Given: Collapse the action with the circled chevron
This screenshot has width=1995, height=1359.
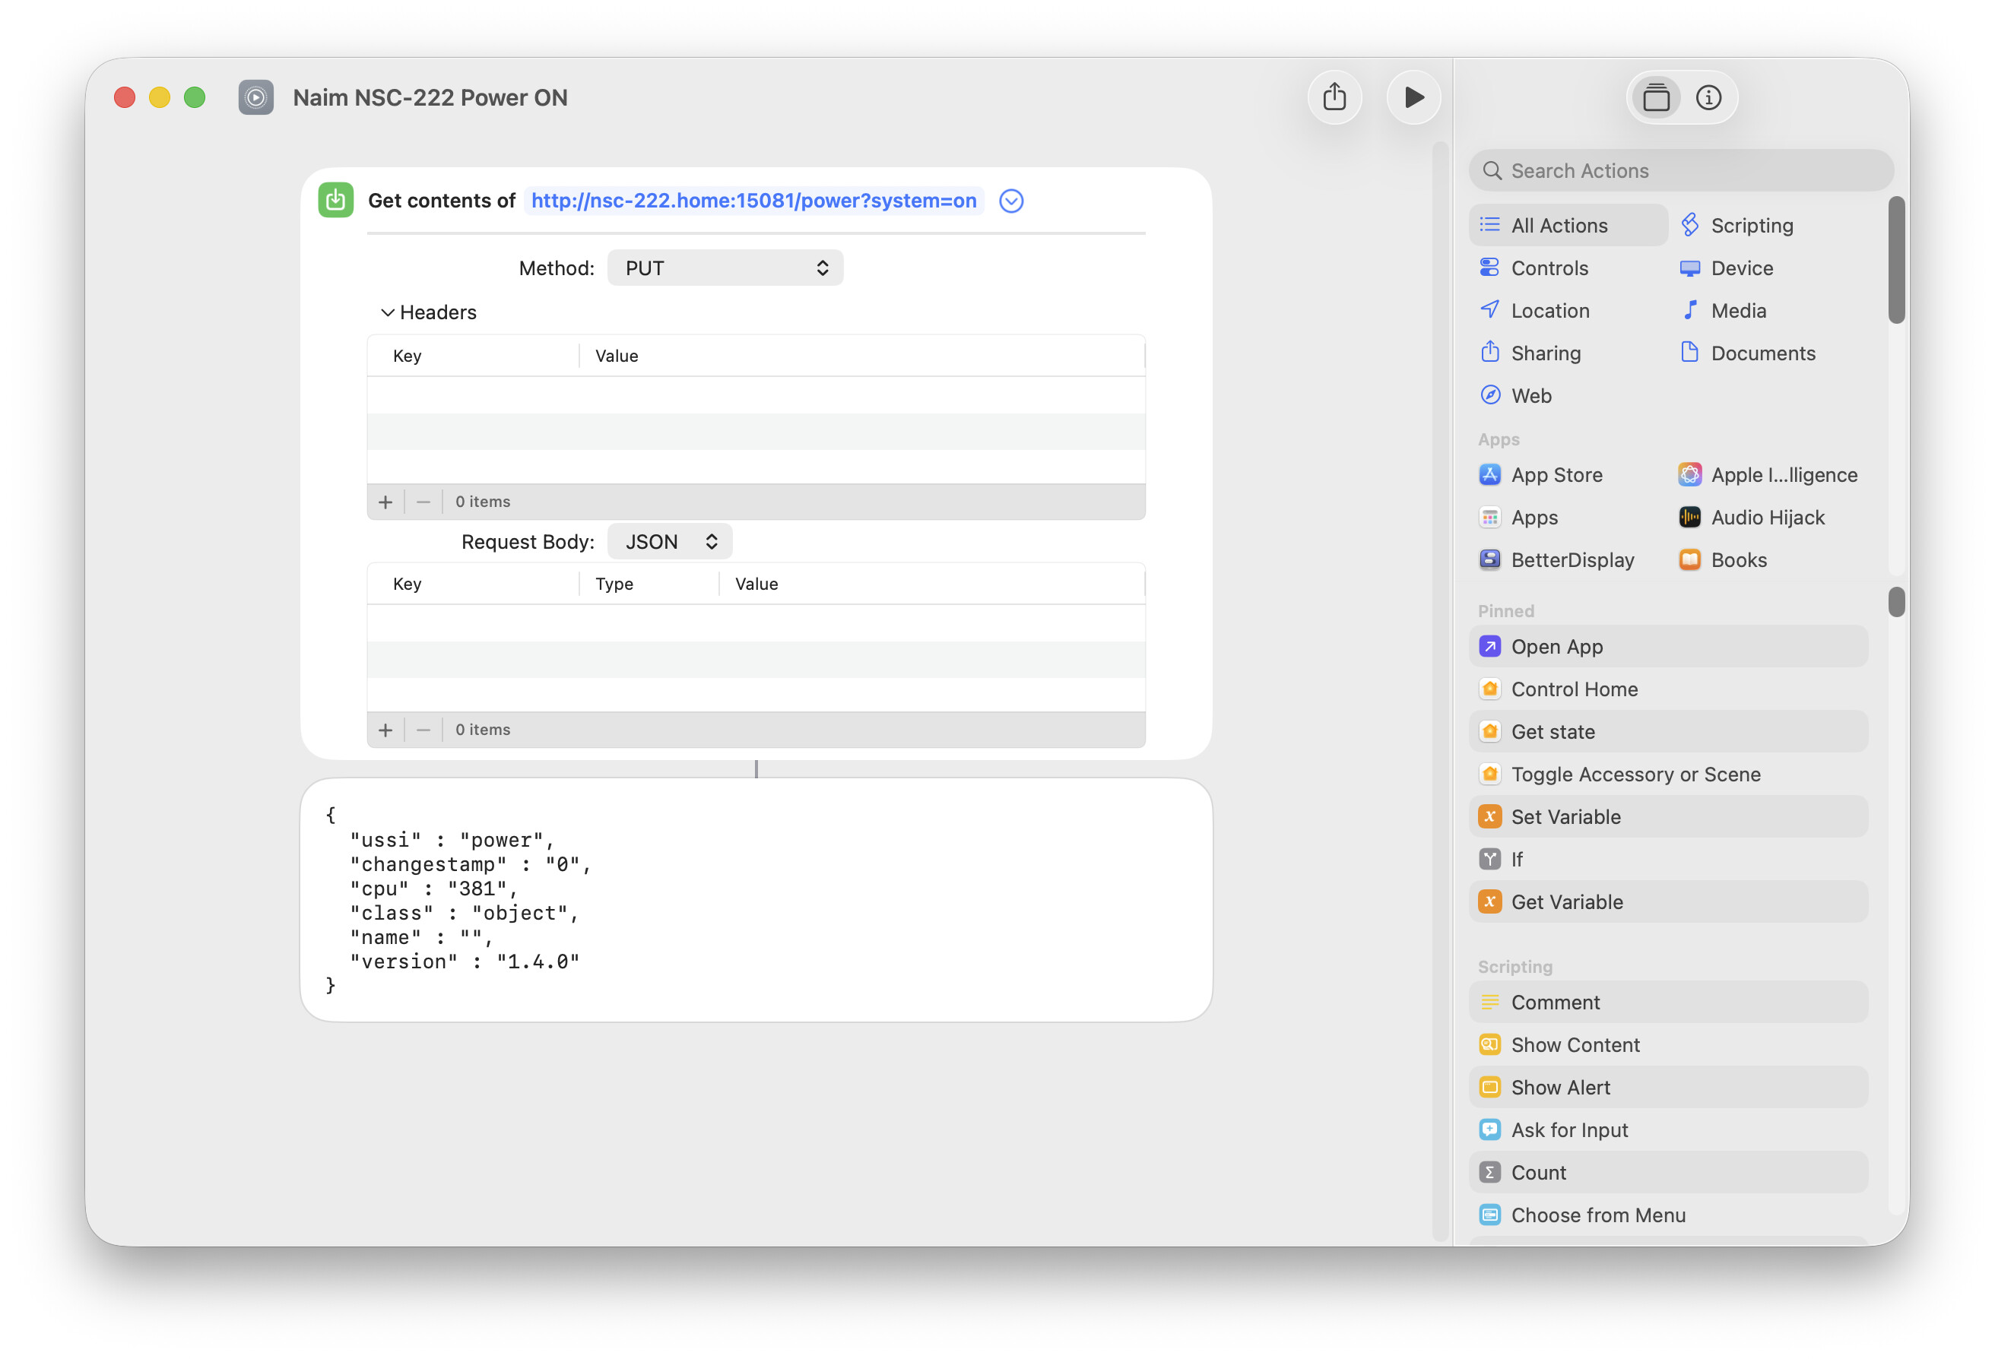Looking at the screenshot, I should (1011, 201).
